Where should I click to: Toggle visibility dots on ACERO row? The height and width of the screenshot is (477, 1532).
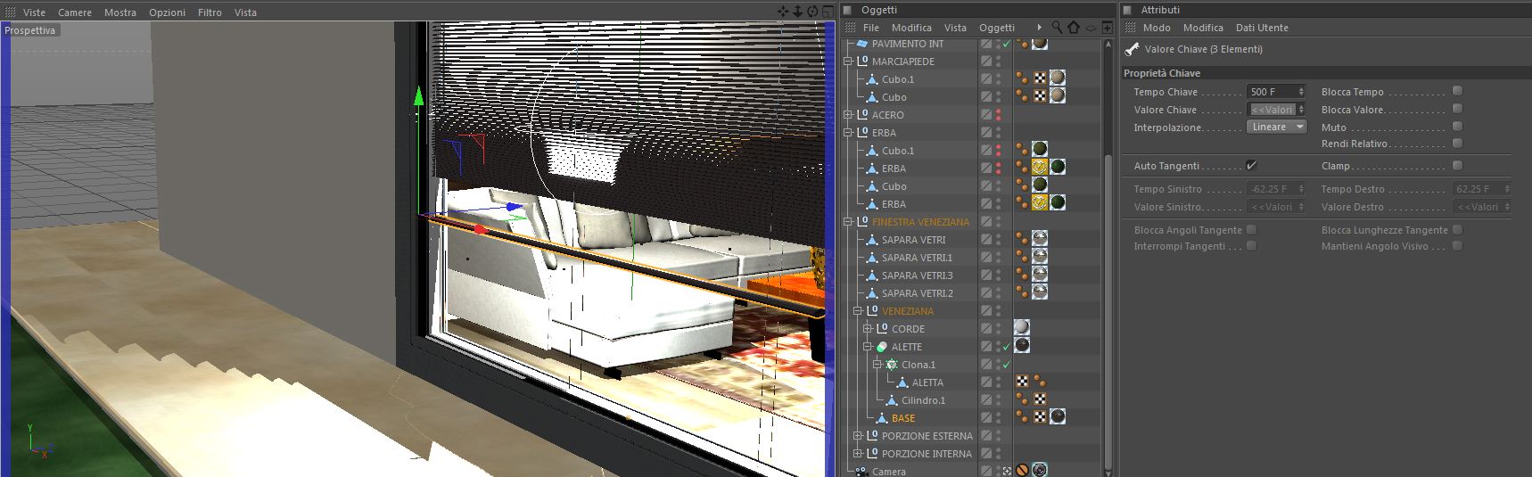999,115
